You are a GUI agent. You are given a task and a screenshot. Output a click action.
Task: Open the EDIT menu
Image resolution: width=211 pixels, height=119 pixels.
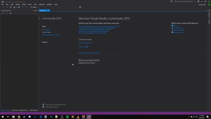[x=7, y=4]
